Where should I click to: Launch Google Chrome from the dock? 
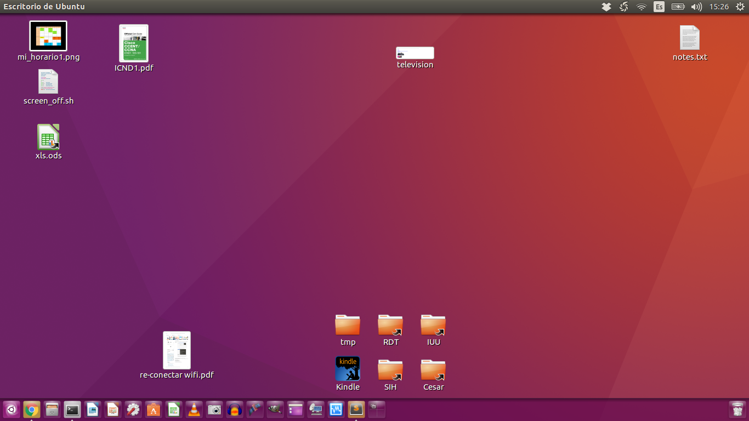point(32,409)
